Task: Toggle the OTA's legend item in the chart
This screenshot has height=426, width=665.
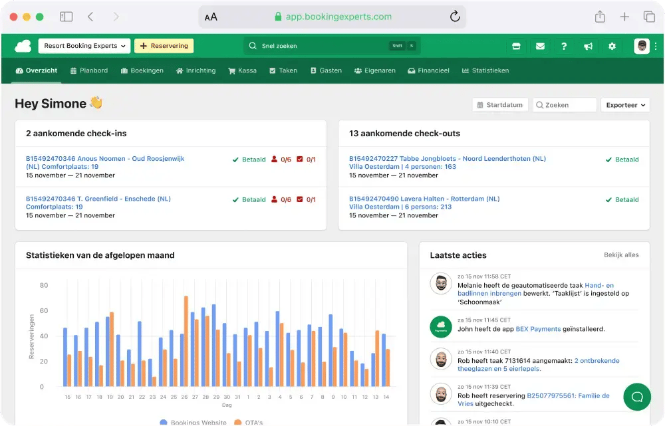Action: coord(249,422)
